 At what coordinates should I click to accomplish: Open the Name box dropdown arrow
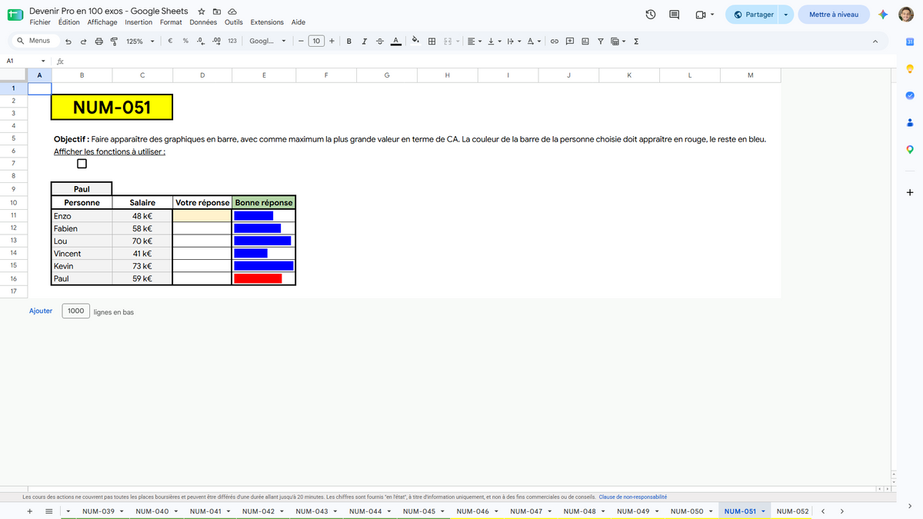(x=42, y=61)
